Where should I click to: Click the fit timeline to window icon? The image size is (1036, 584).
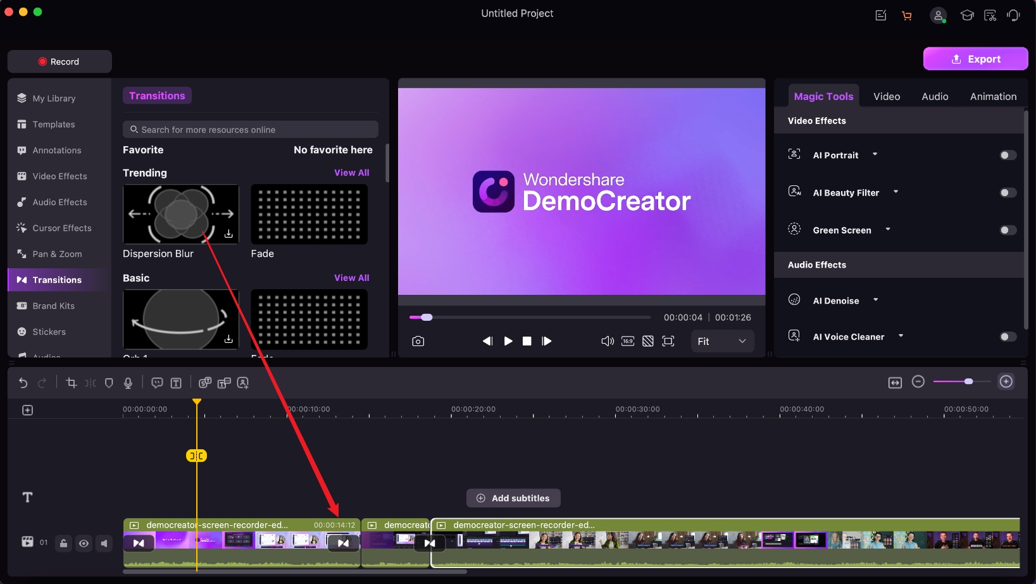point(895,382)
